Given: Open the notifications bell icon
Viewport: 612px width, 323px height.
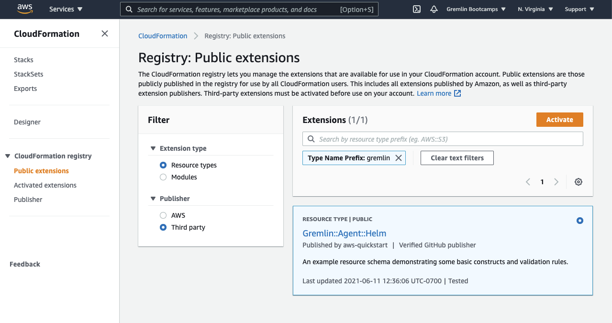Looking at the screenshot, I should coord(434,9).
